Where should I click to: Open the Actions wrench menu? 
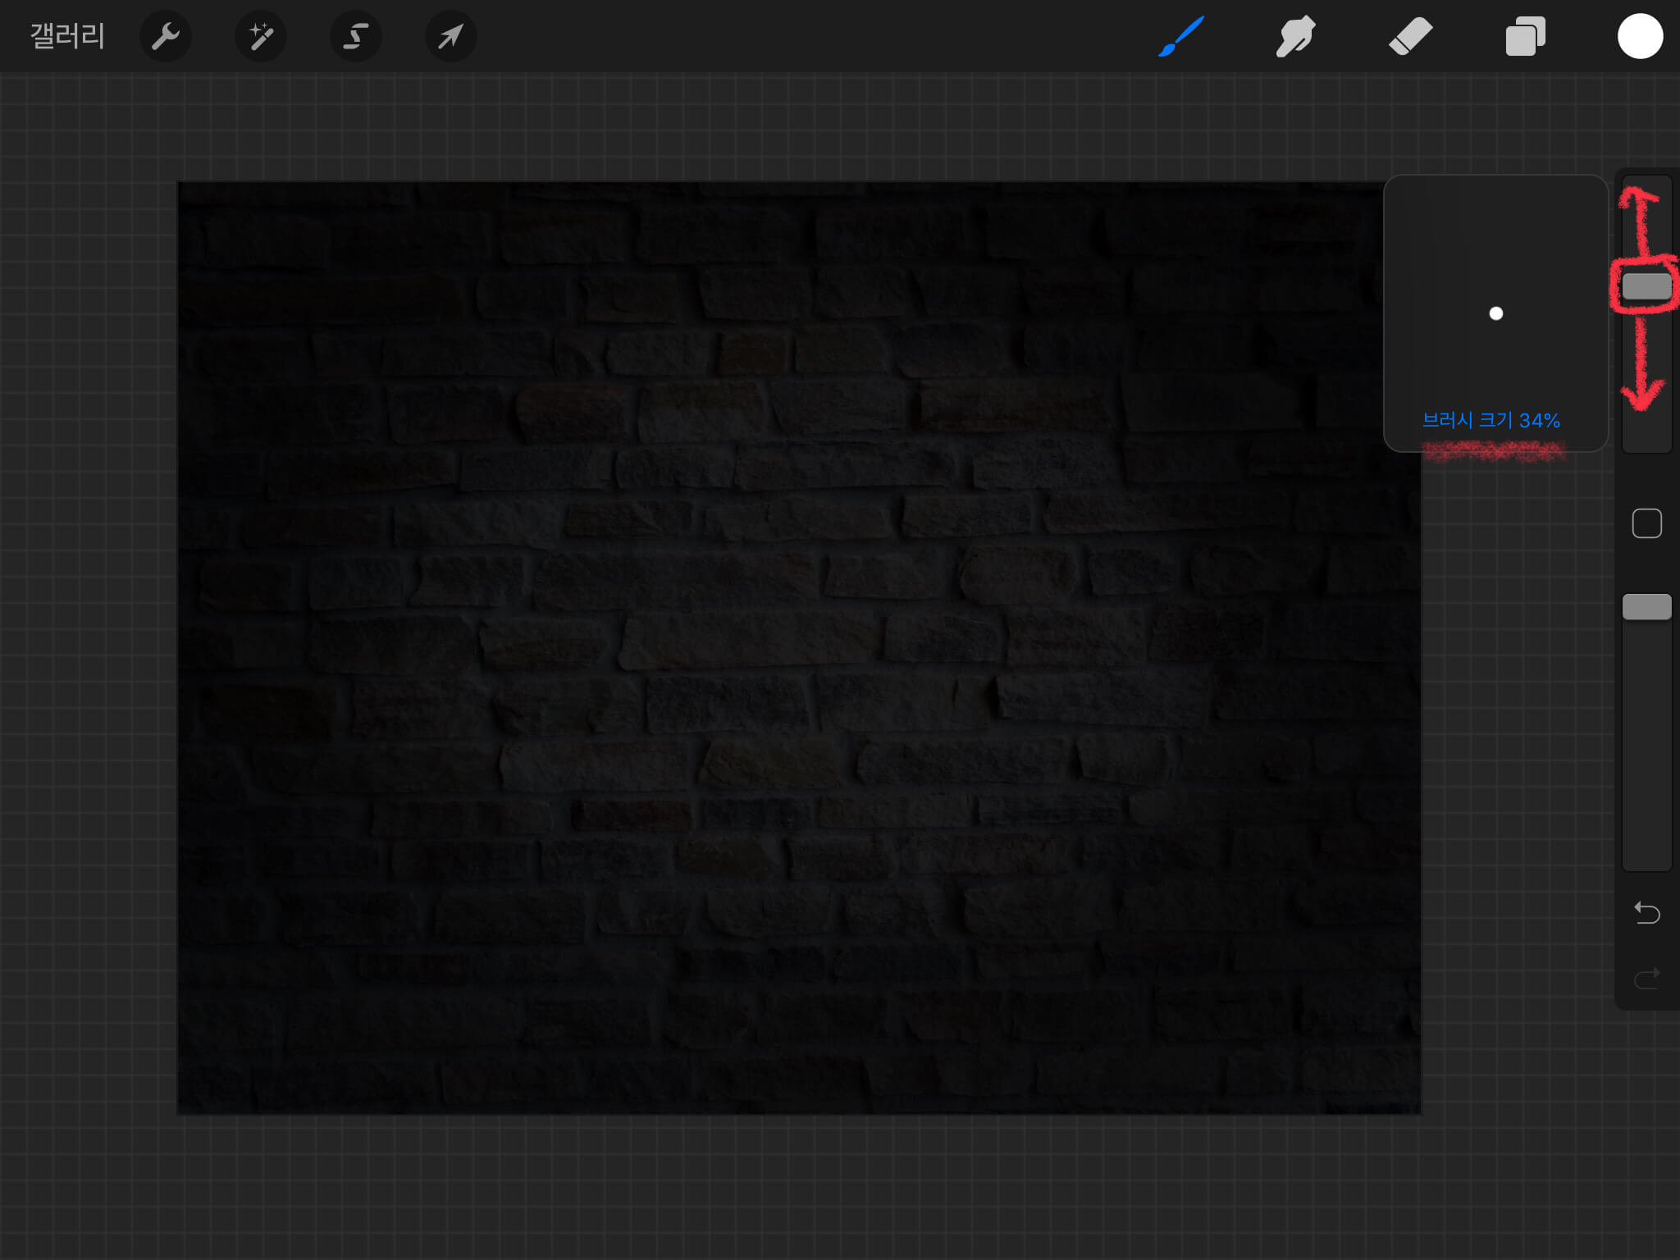pyautogui.click(x=166, y=36)
